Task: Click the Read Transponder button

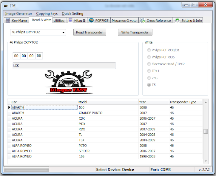Action: (x=90, y=32)
